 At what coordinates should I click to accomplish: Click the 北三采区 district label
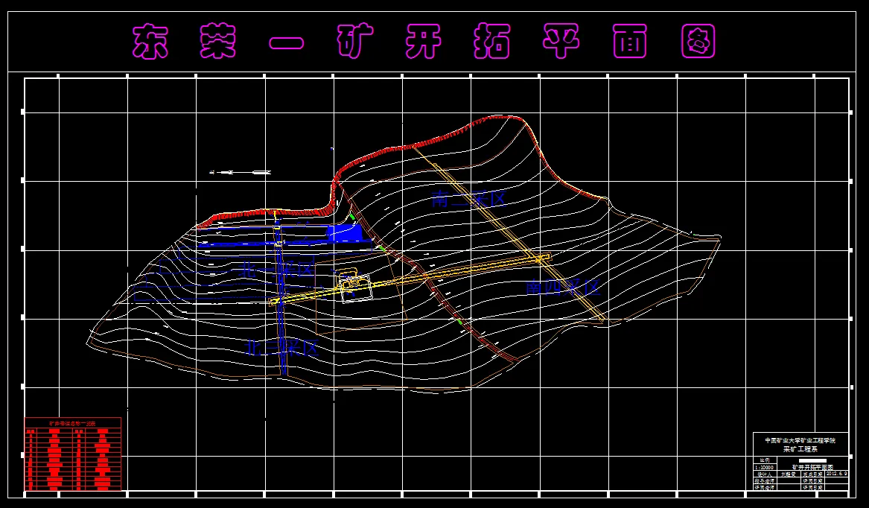(281, 349)
